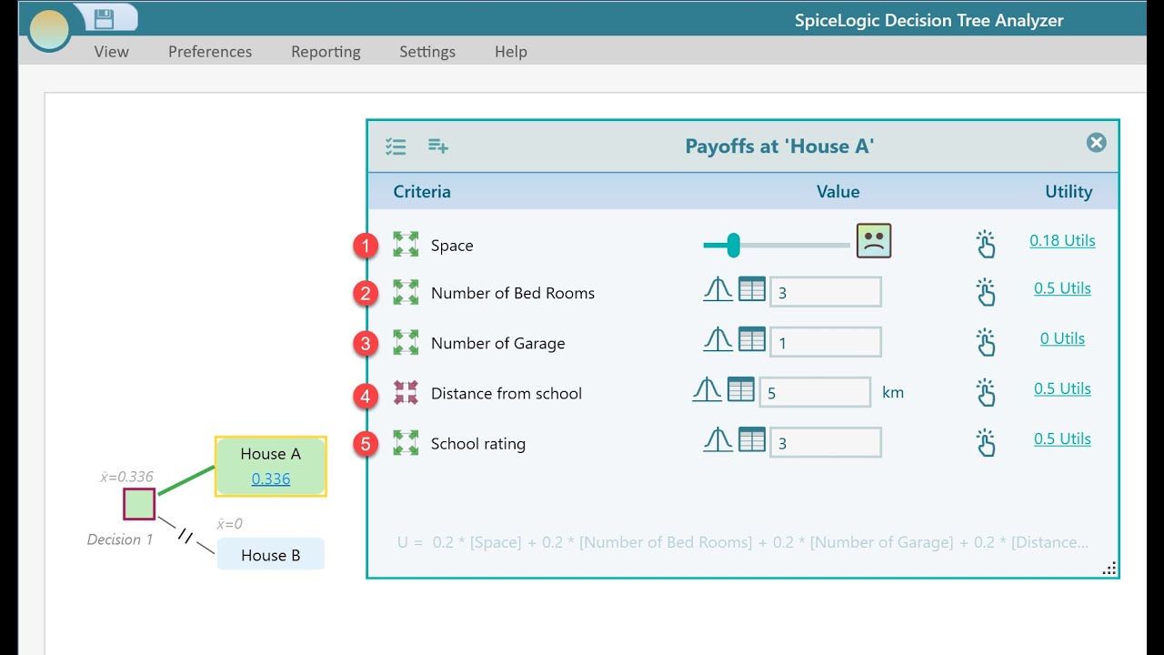Click the distribution curve icon for School rating
The width and height of the screenshot is (1164, 655).
(x=718, y=439)
